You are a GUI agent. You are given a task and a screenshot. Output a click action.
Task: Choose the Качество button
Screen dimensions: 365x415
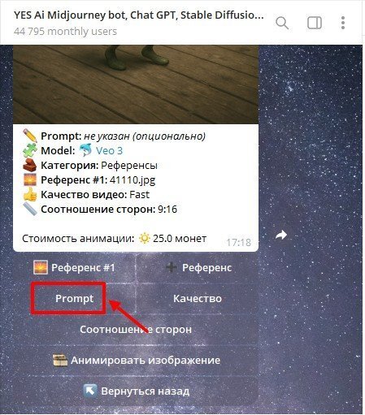198,298
